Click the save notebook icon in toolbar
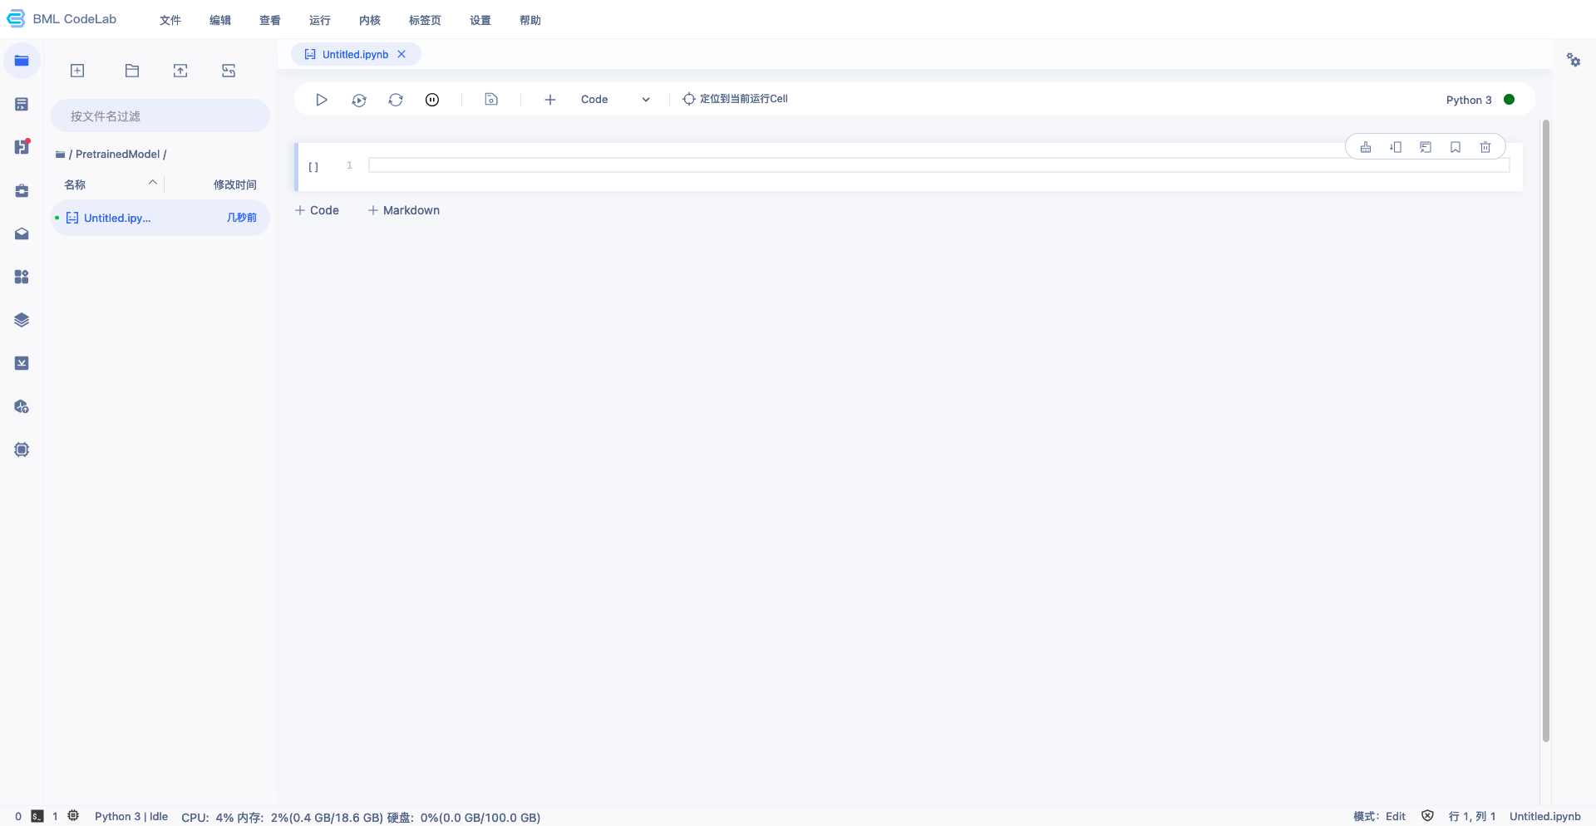This screenshot has width=1596, height=826. coord(491,100)
